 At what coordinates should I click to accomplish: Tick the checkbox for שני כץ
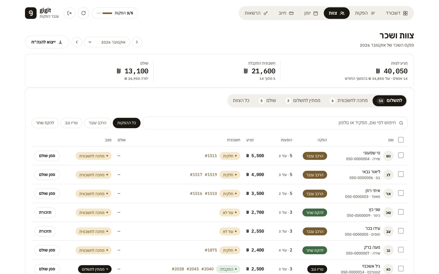401,212
